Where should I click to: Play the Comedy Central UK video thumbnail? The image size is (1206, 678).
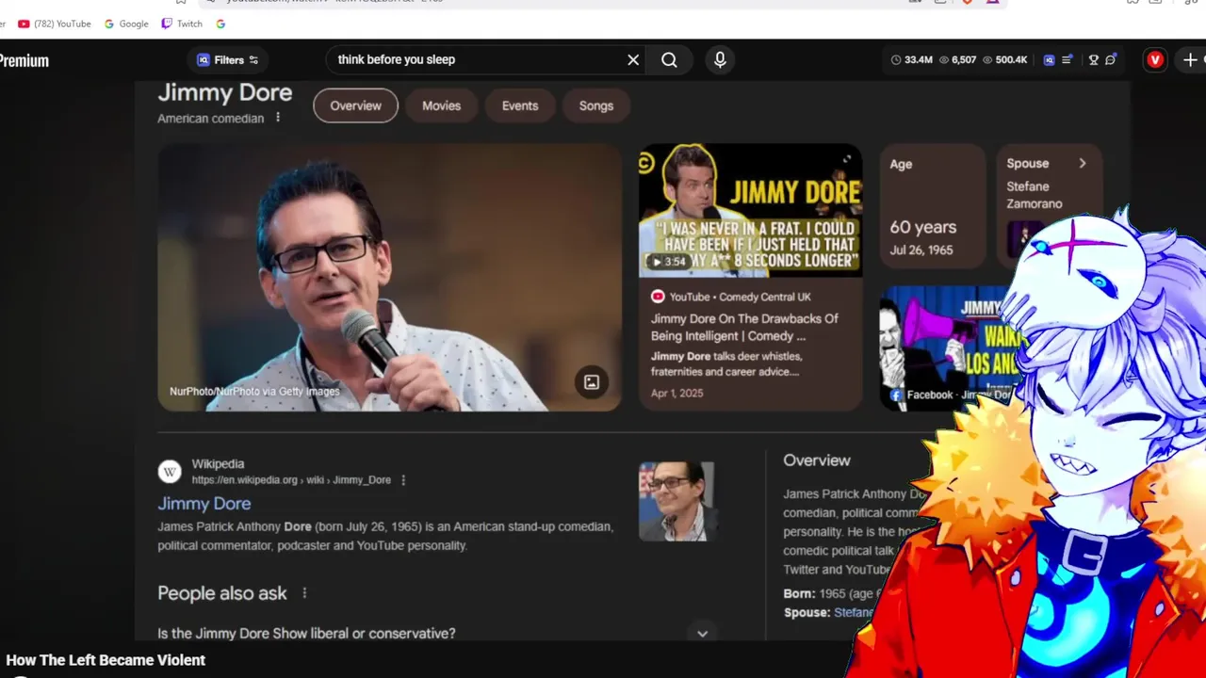750,210
